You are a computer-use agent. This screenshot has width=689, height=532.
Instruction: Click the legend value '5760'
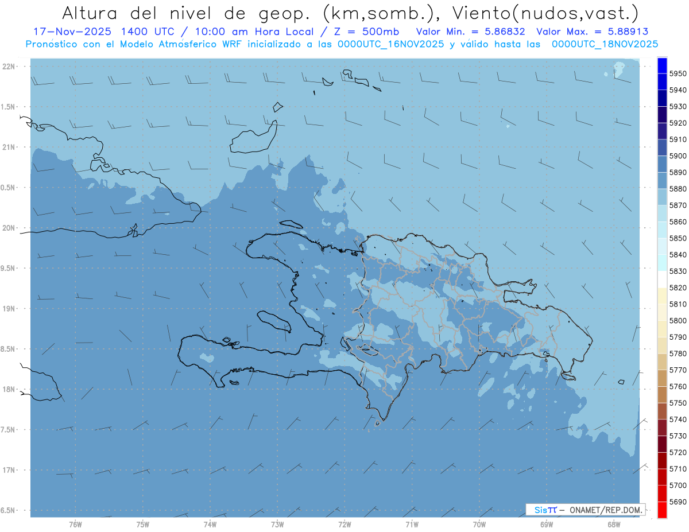point(678,386)
